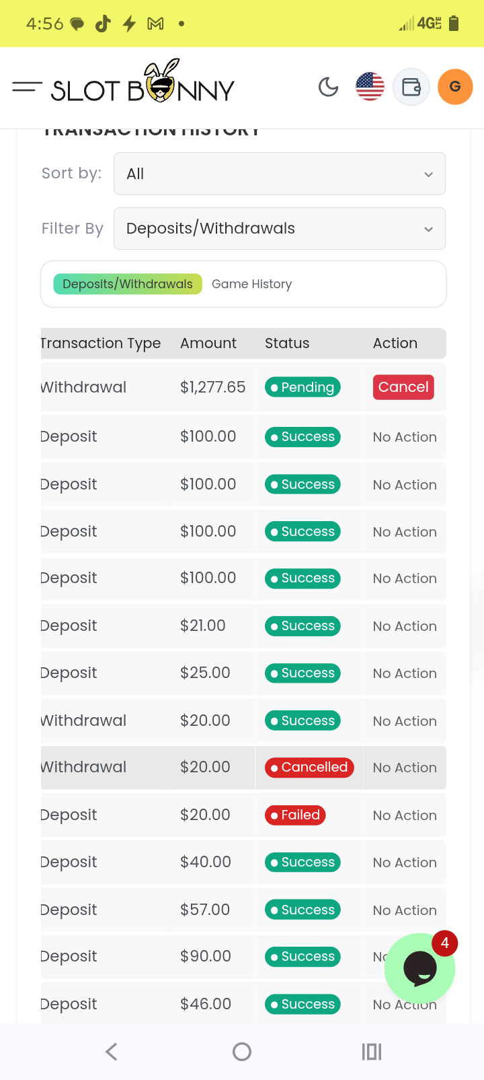Image resolution: width=484 pixels, height=1080 pixels.
Task: Click the Amount column header
Action: pyautogui.click(x=208, y=343)
